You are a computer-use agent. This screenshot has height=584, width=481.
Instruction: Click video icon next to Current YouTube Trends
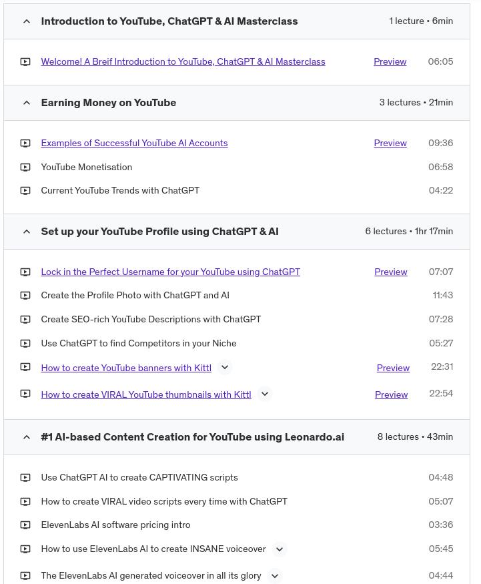[x=25, y=190]
